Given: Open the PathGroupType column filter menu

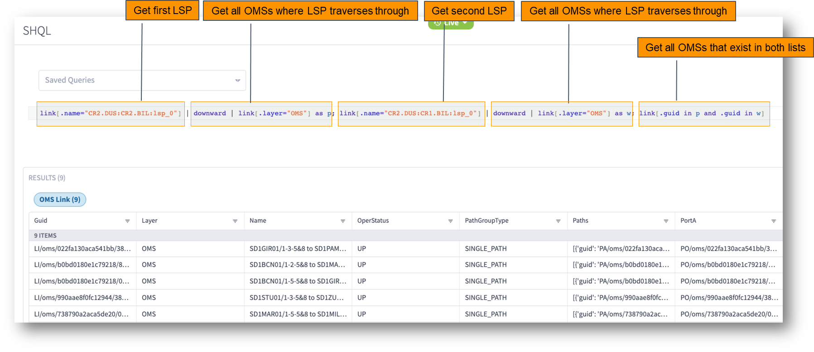Looking at the screenshot, I should coord(558,221).
